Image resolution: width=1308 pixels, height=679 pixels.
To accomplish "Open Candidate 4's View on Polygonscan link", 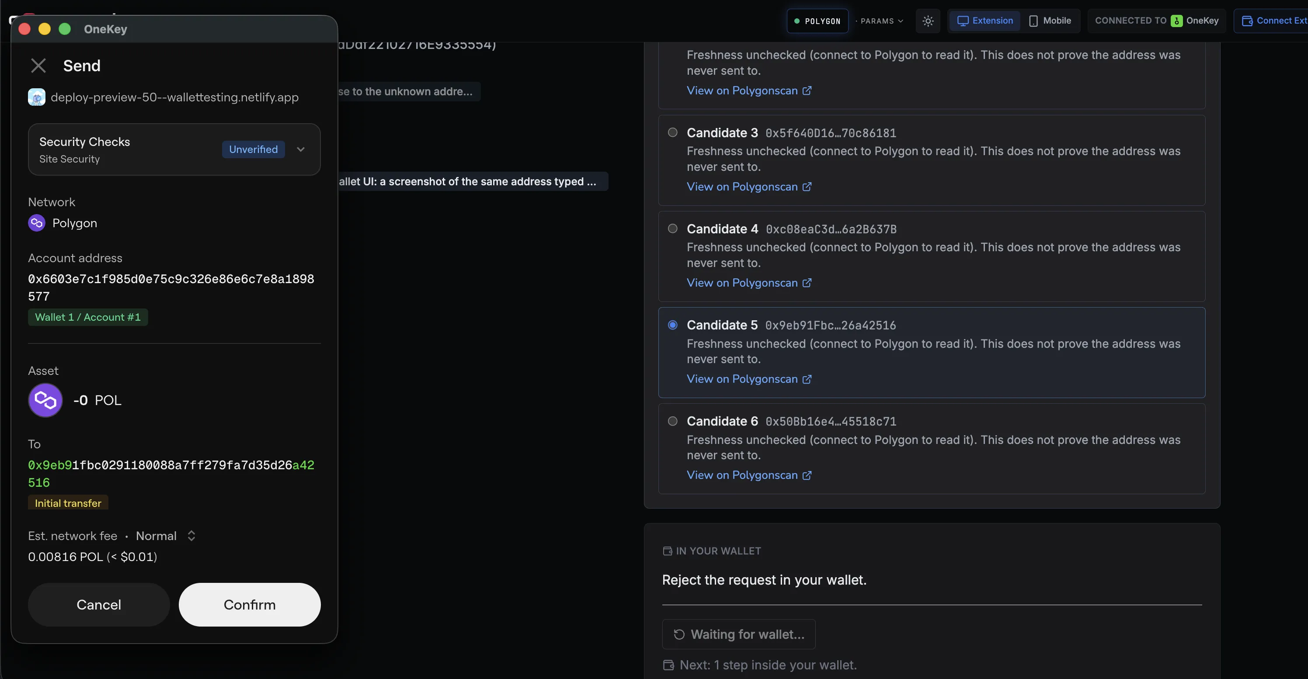I will click(x=749, y=283).
